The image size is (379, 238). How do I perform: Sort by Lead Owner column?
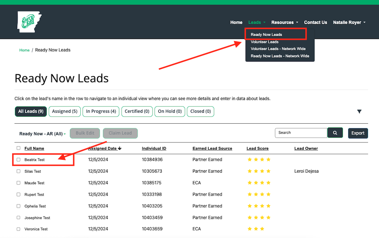pyautogui.click(x=306, y=148)
